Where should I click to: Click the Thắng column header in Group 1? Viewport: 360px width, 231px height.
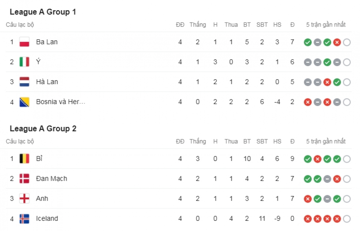point(198,25)
